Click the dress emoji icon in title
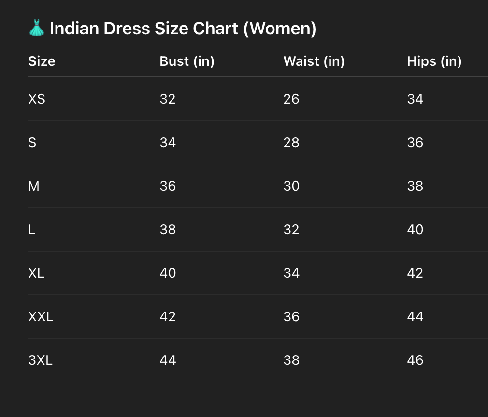The image size is (488, 417). [37, 28]
